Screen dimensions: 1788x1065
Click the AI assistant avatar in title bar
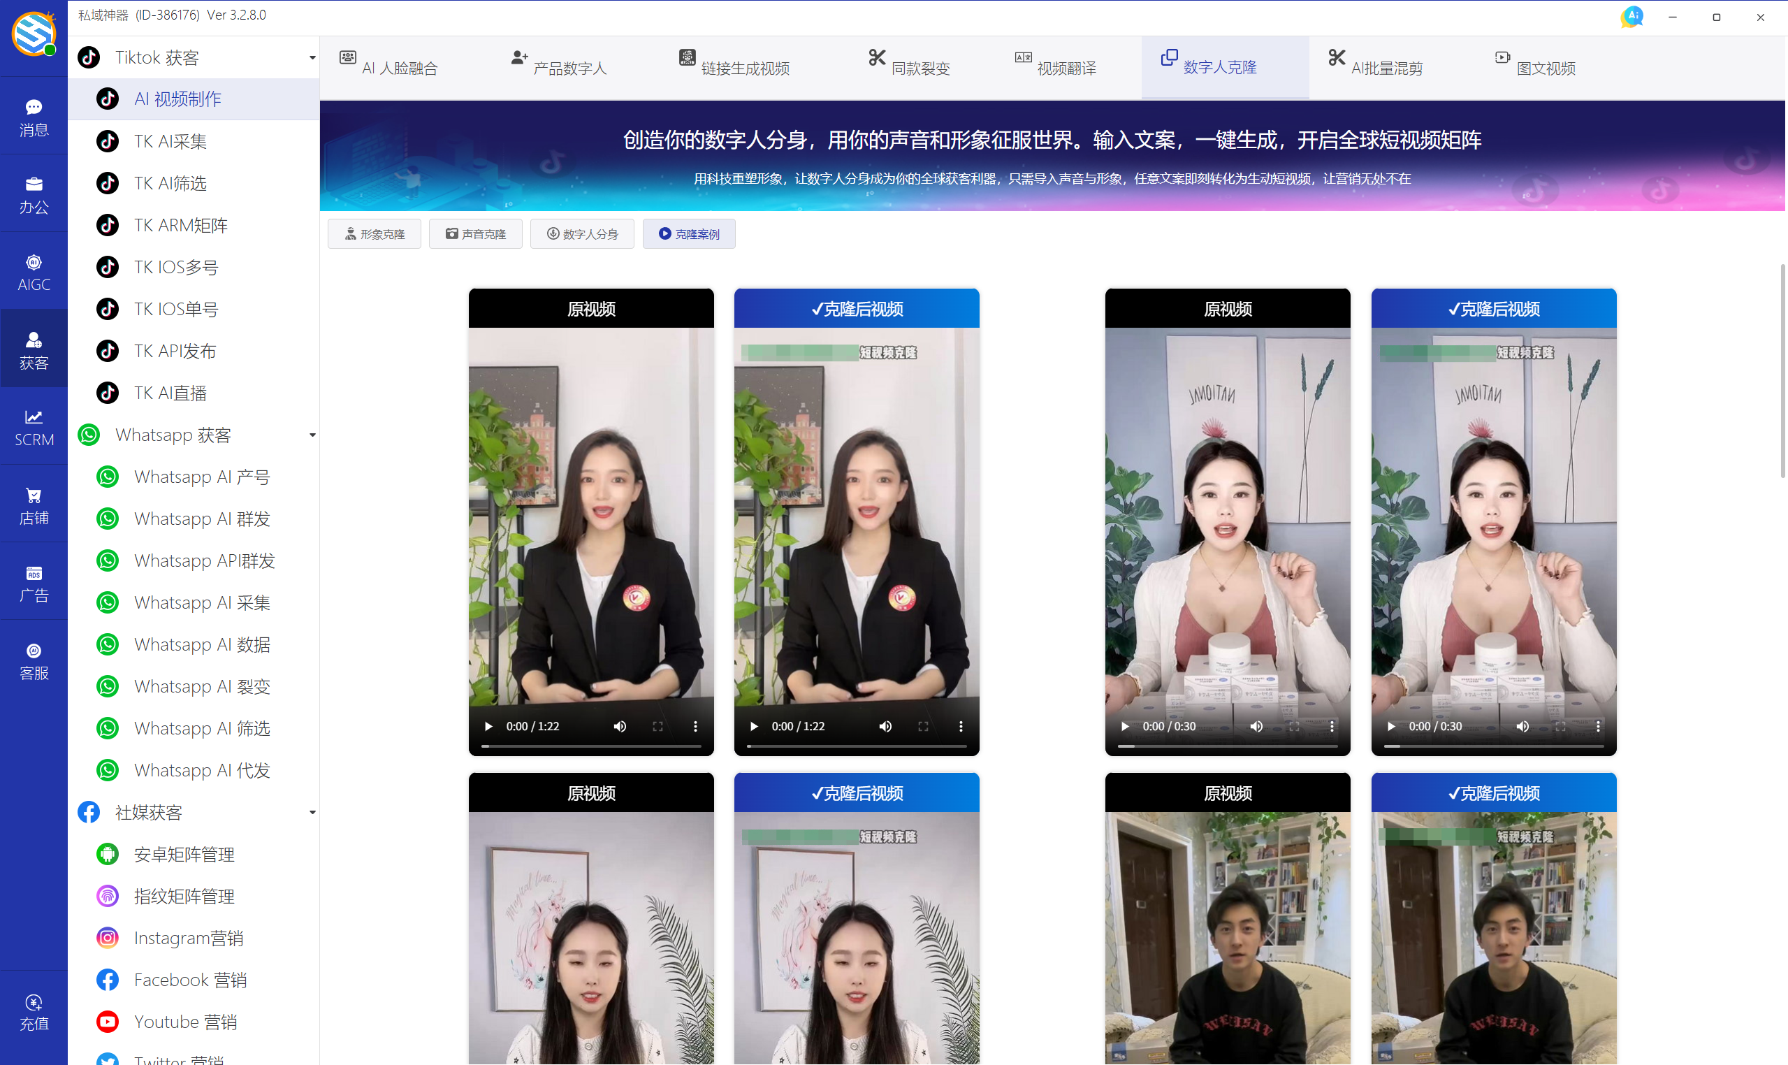[1632, 16]
